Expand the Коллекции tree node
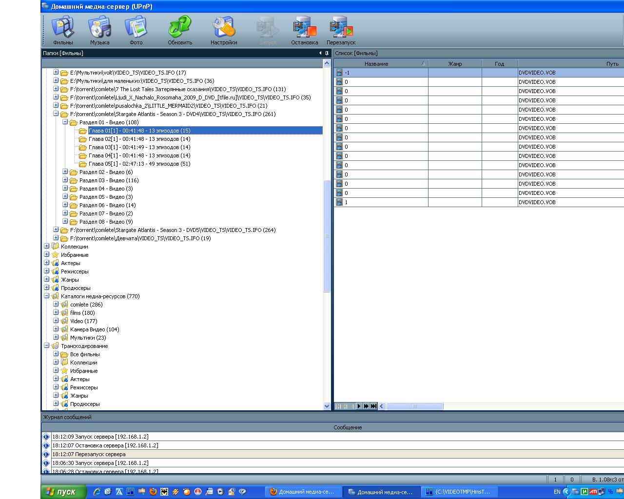The height and width of the screenshot is (499, 624). click(47, 247)
